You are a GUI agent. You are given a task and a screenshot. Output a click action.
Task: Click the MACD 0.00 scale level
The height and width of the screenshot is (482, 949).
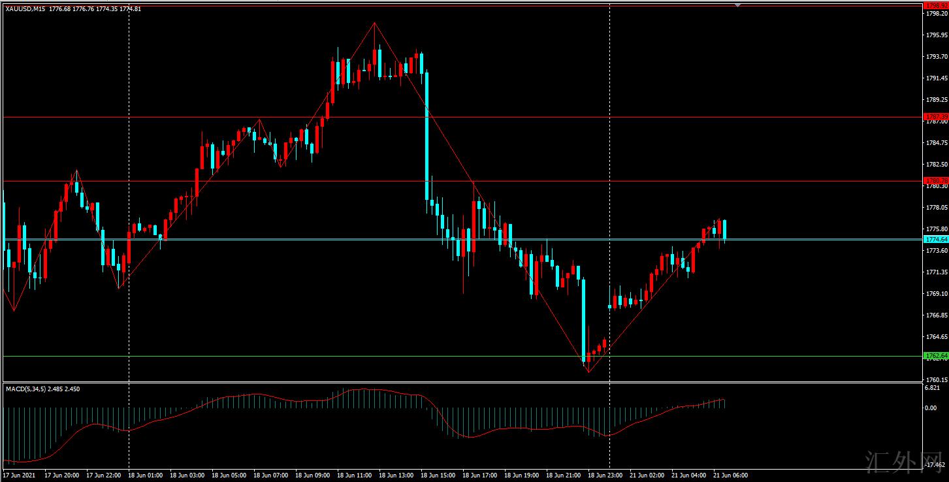click(x=931, y=408)
